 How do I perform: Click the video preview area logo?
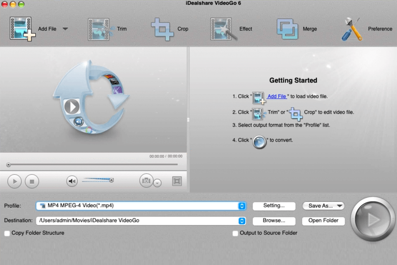click(x=91, y=98)
